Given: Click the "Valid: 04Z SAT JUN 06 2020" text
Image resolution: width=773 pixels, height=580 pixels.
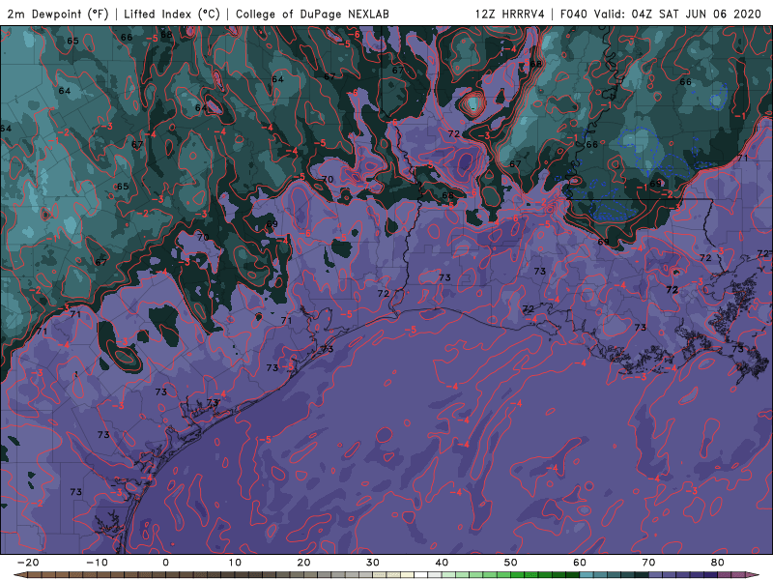Looking at the screenshot, I should (678, 14).
